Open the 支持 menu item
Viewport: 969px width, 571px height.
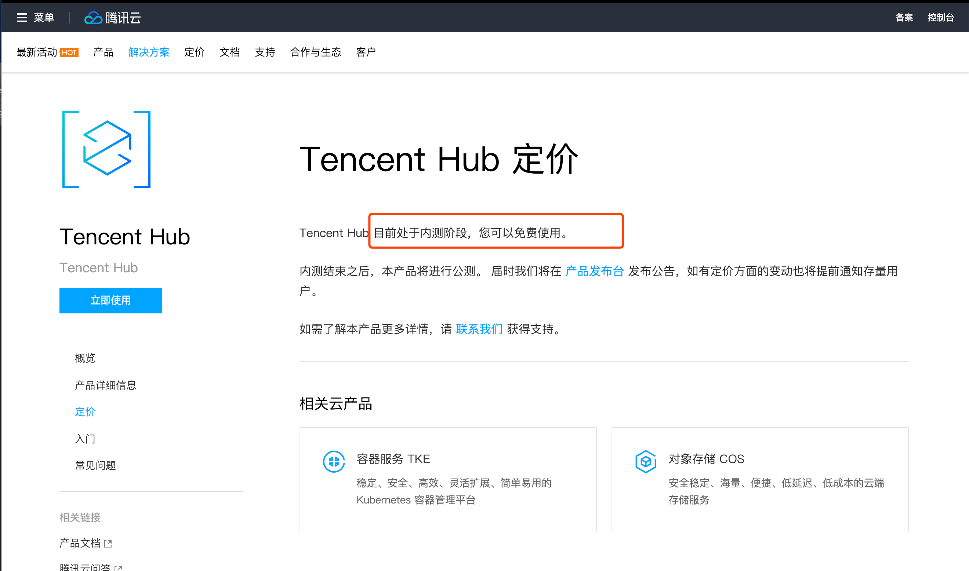click(265, 52)
